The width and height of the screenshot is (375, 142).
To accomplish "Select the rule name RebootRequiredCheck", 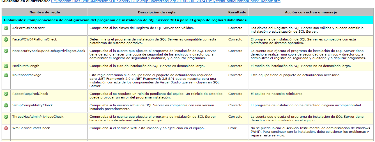I will click(x=30, y=94).
